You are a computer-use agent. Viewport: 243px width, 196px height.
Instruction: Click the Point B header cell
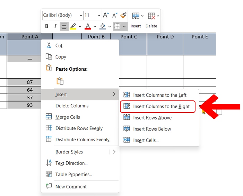pyautogui.click(x=96, y=37)
